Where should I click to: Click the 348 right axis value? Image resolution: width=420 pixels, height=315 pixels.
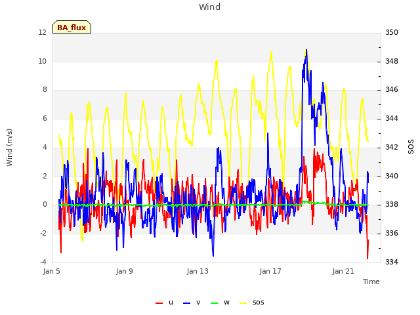[x=392, y=61]
